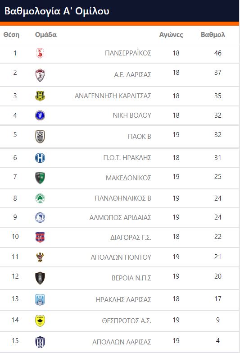Click the ΑΛΜΩΠΟΣ ΑΡΙΔΑΙΑΣ round emblem
The height and width of the screenshot is (353, 240).
40,217
